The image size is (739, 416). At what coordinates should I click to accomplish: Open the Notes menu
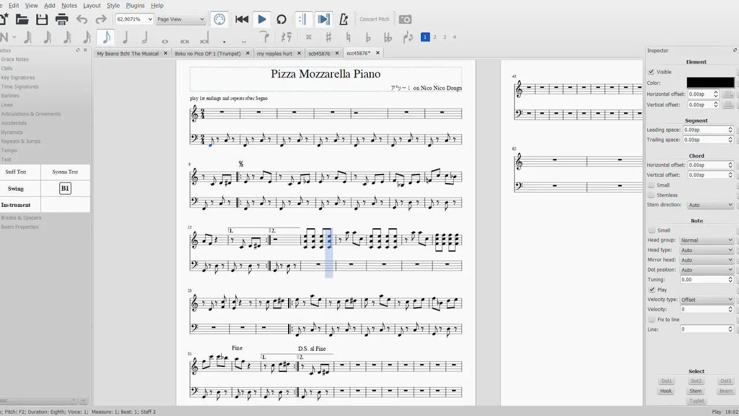pyautogui.click(x=69, y=5)
